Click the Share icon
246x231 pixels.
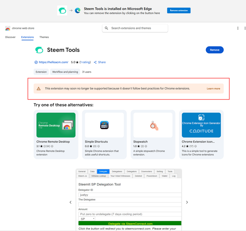[x=95, y=62]
